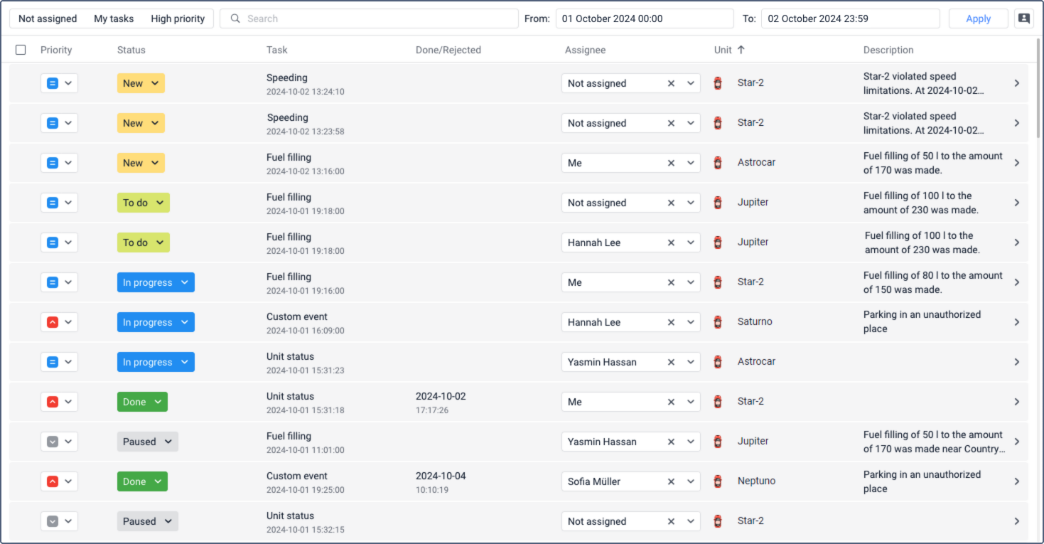This screenshot has width=1044, height=544.
Task: Click the red car icon beside Neptuno
Action: coord(718,481)
